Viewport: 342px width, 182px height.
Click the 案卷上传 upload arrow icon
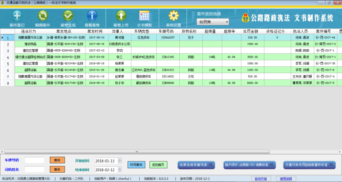click(121, 16)
